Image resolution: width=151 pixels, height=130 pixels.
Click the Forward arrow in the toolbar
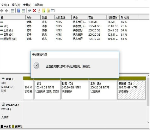coord(6,11)
